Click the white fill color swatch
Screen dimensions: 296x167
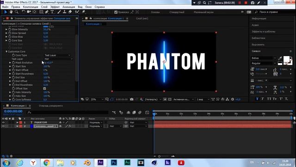(x=286, y=59)
